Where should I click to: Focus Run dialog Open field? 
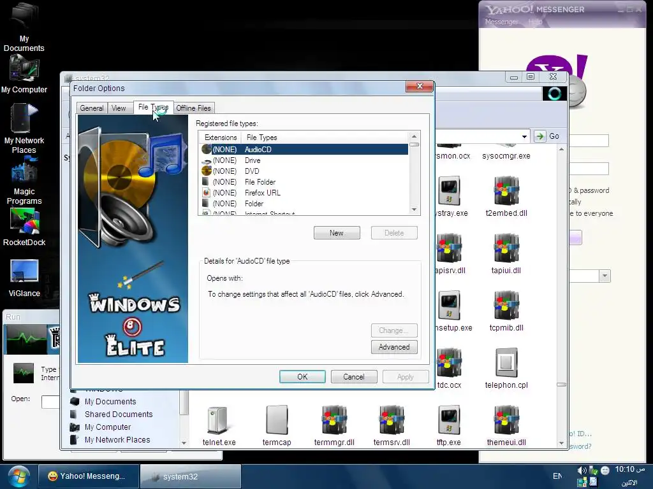coord(51,402)
